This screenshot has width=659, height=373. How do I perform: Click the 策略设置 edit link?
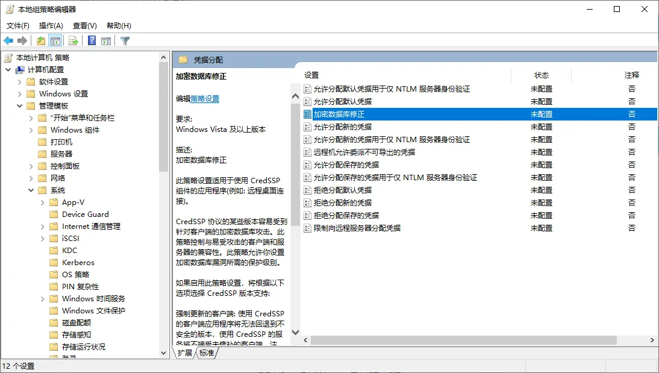click(205, 99)
